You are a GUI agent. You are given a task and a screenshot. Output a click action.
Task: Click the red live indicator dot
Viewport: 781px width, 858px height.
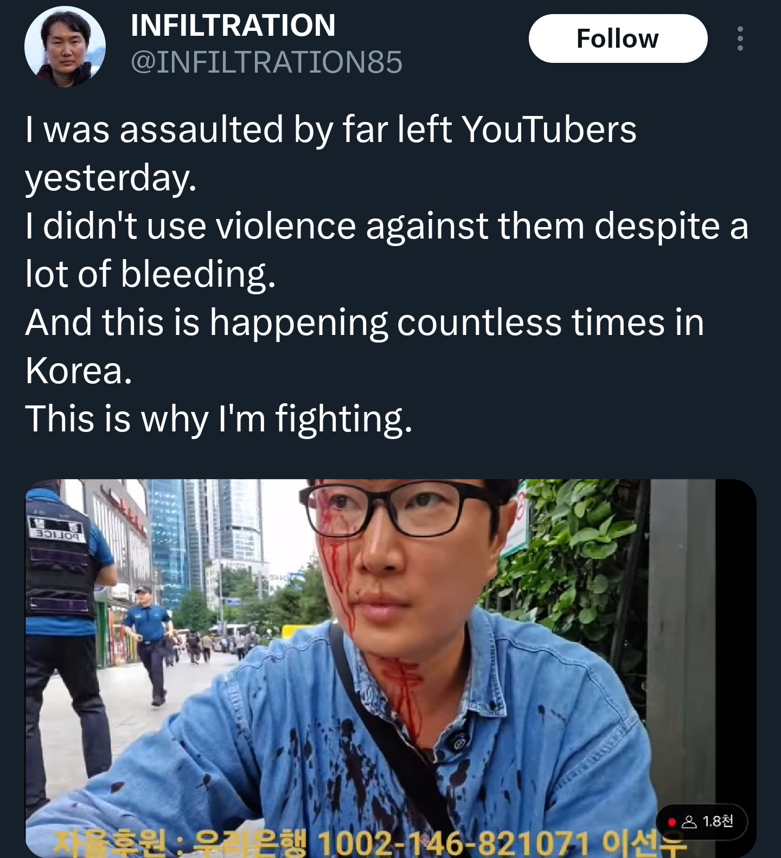pos(671,822)
